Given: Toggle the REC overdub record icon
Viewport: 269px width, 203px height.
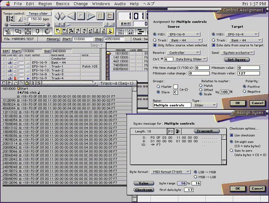Looking at the screenshot, I should point(90,31).
